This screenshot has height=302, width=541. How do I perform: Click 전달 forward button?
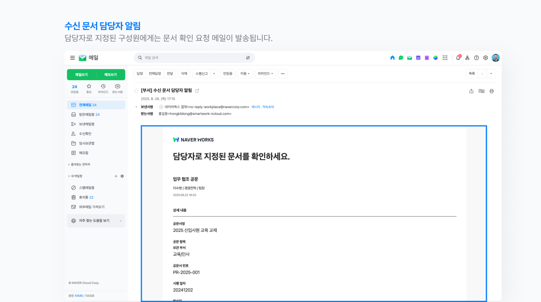(170, 74)
